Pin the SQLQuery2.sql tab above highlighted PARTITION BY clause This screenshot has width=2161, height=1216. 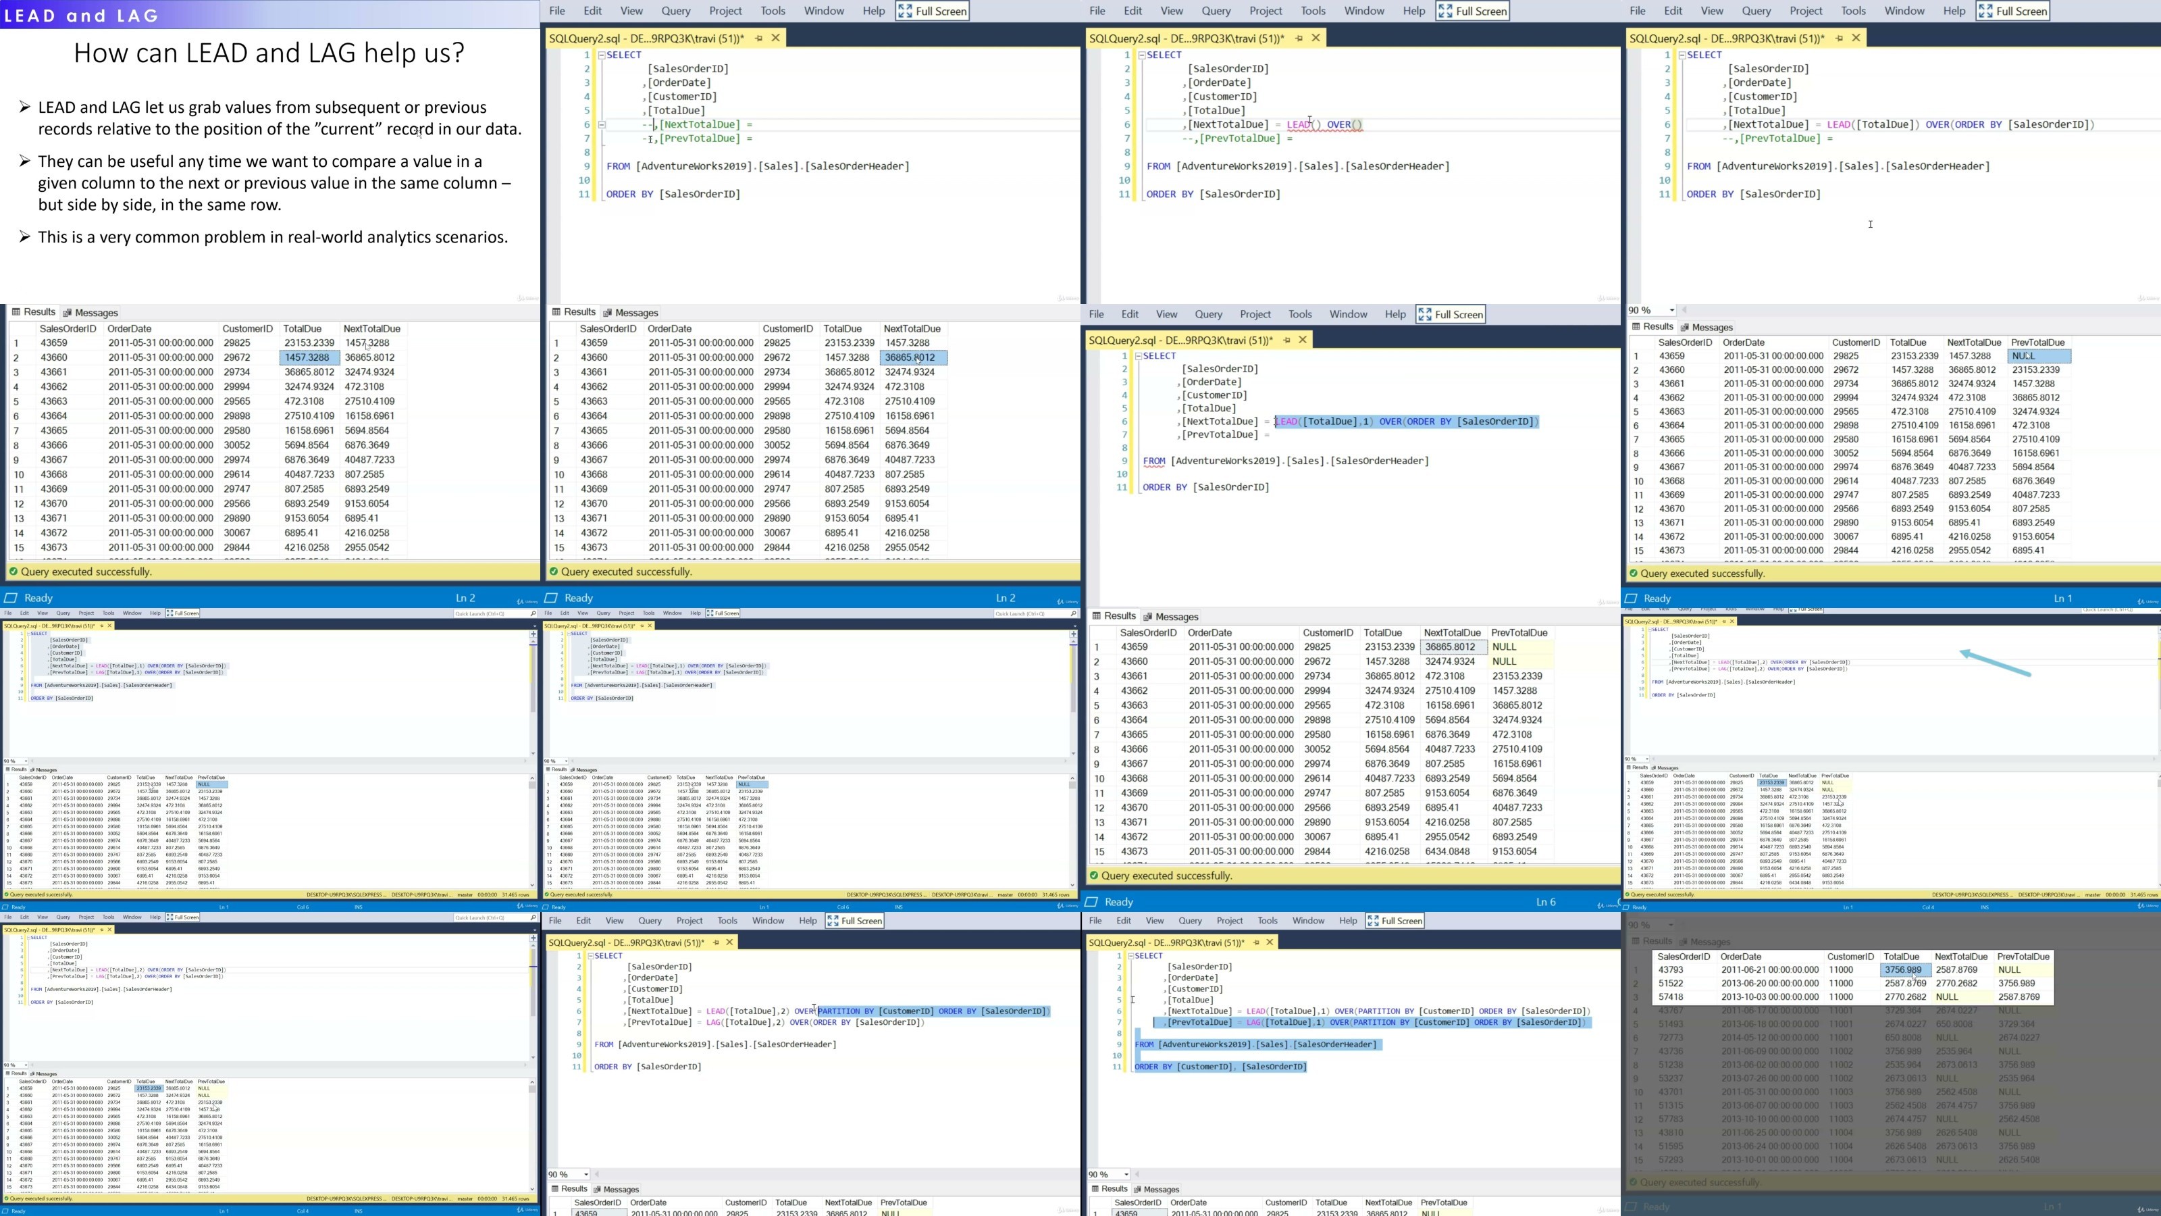point(716,942)
